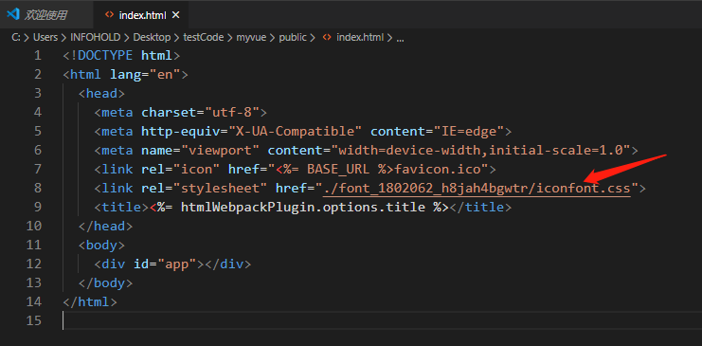This screenshot has height=346, width=702.
Task: Click the VS Code logo on welcome tab
Action: click(13, 14)
